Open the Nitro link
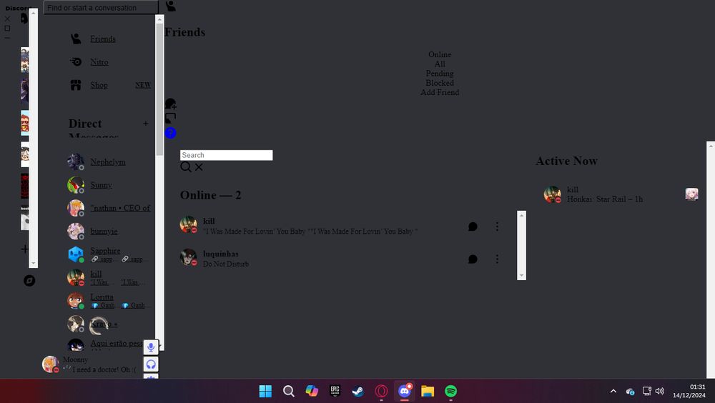 point(99,62)
